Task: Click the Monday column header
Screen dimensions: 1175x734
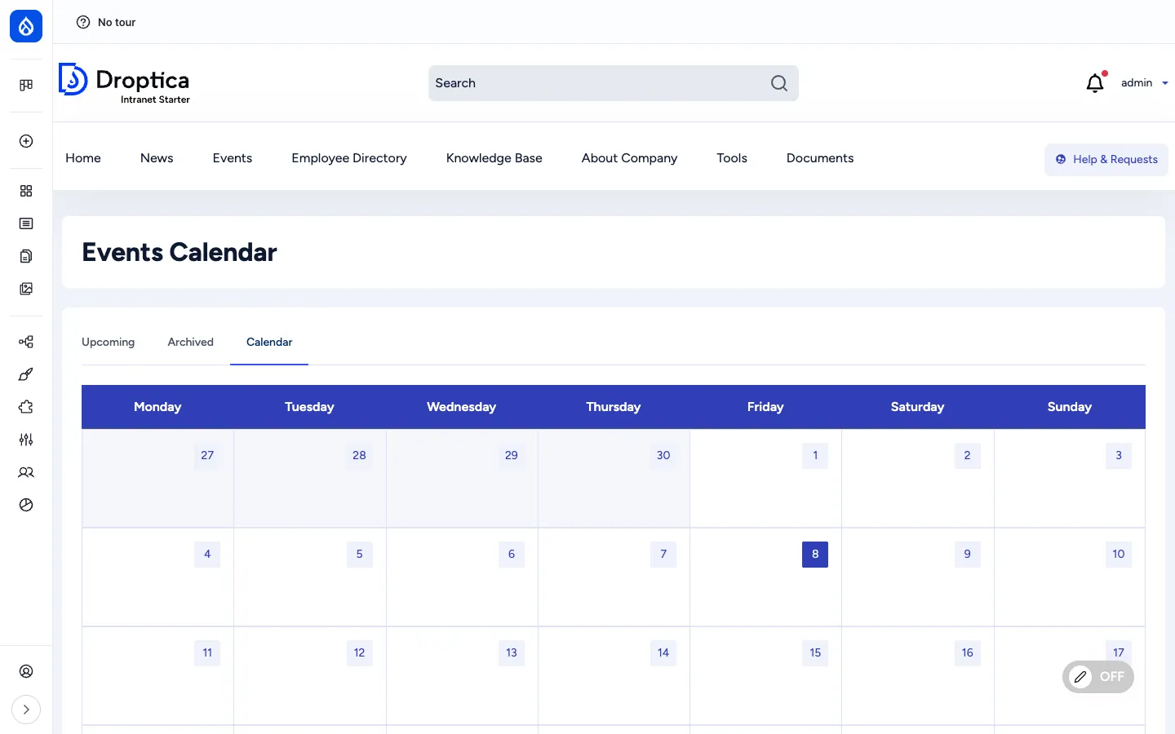Action: click(157, 407)
